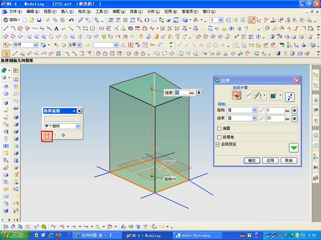Activate the Rotate view tool

(x=147, y=20)
